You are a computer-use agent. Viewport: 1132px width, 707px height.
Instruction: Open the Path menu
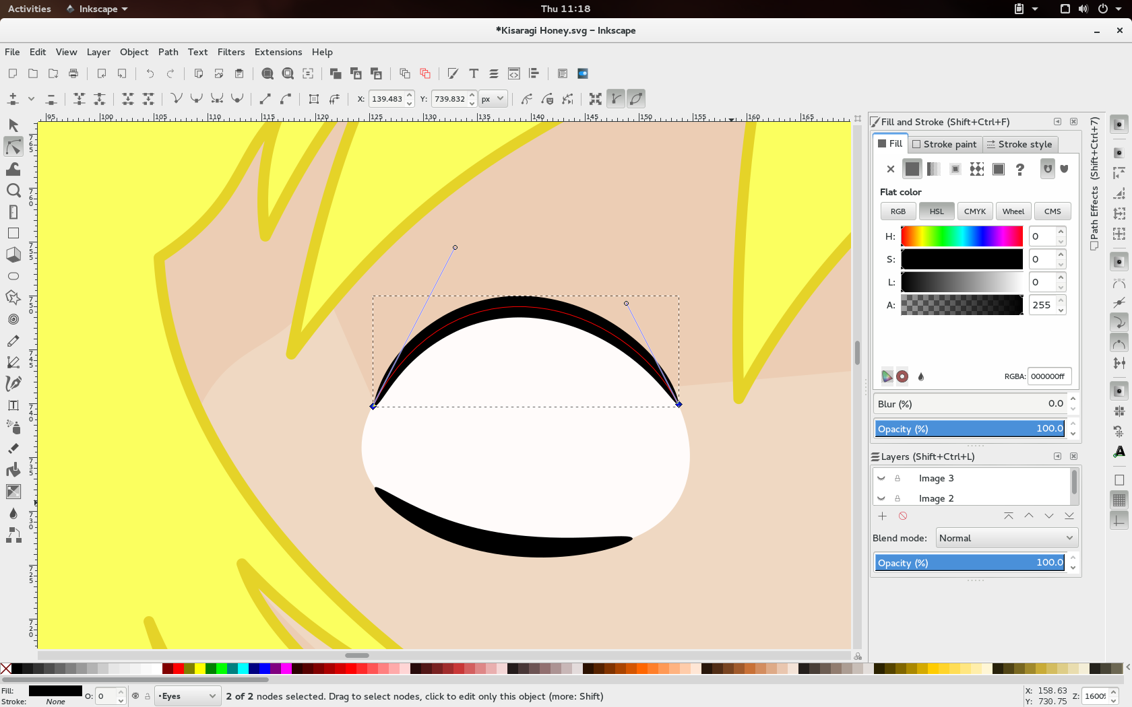168,52
